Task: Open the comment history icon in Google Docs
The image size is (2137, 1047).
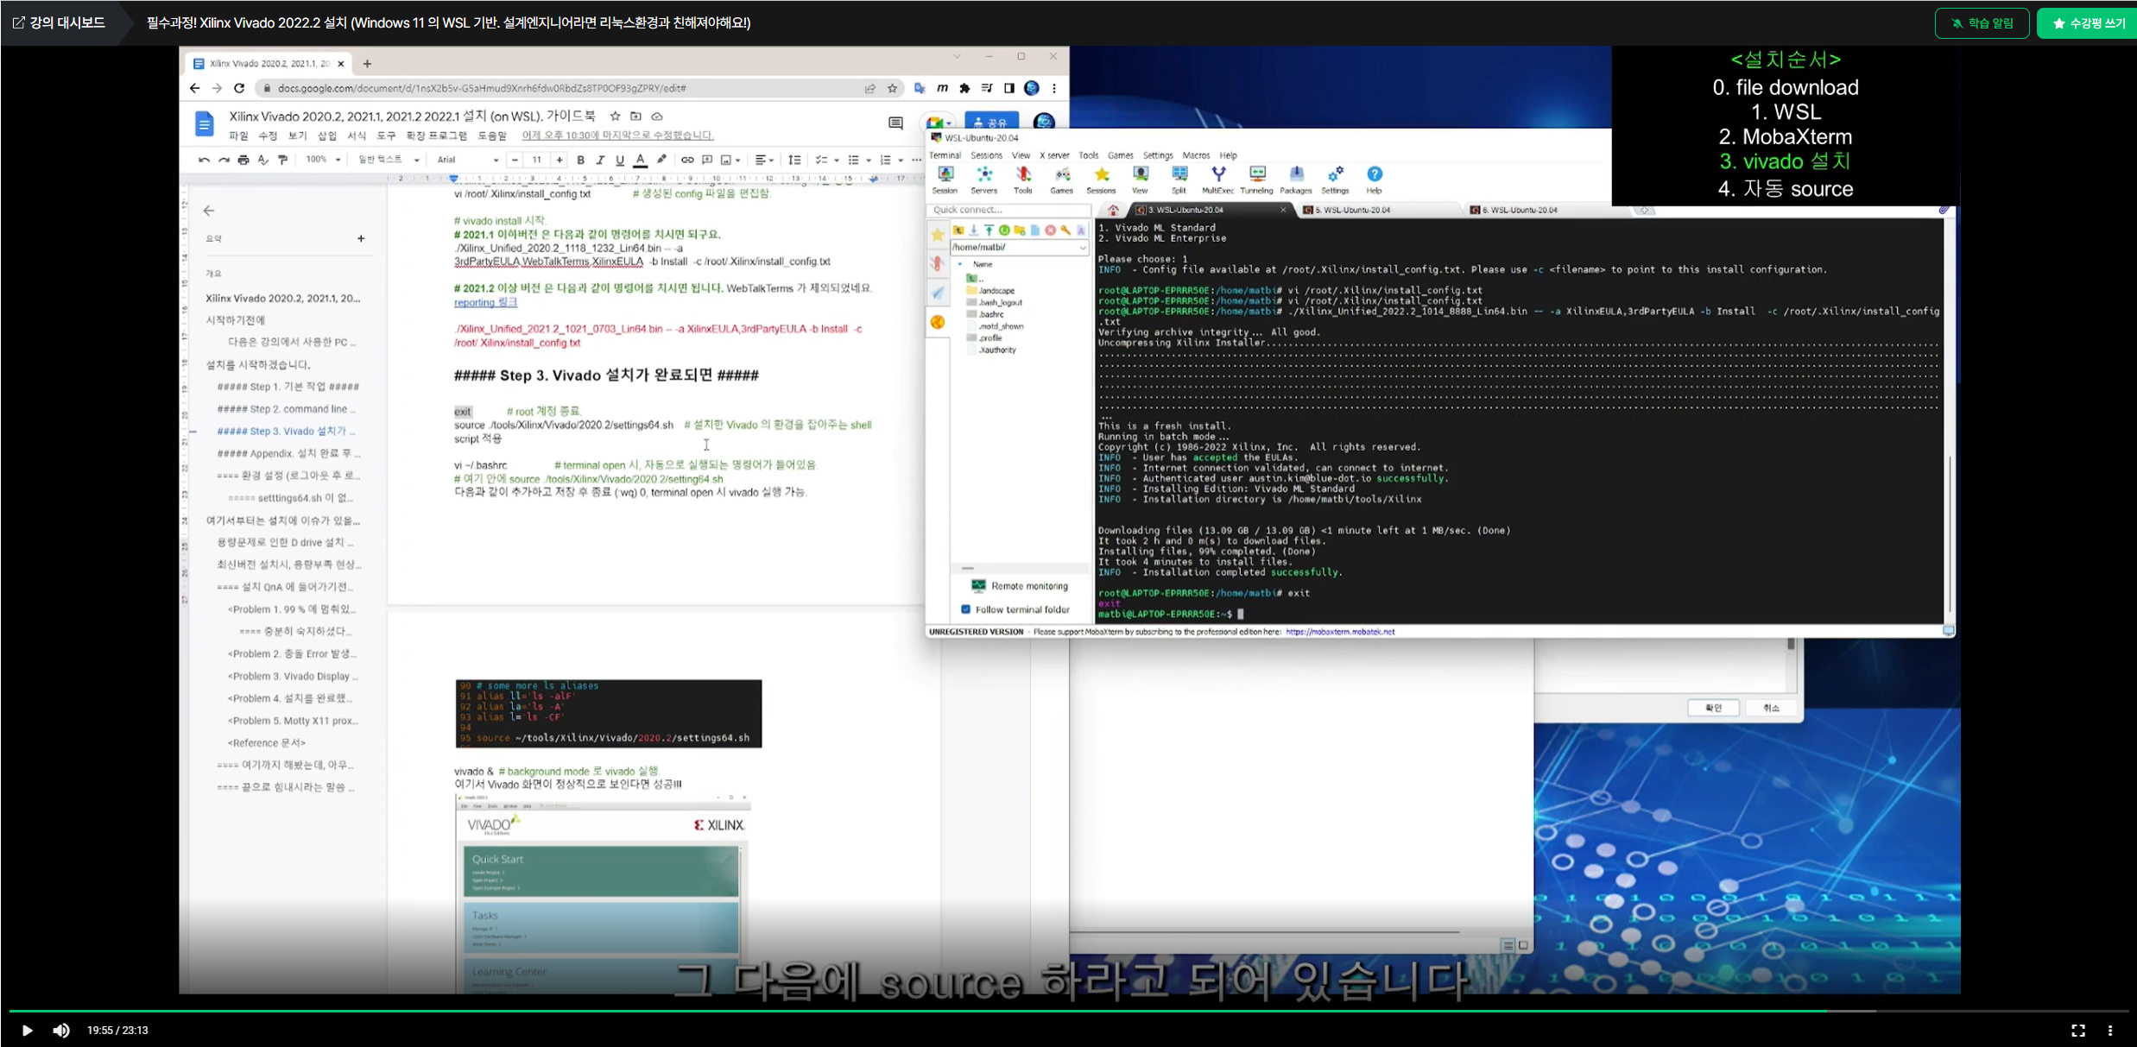Action: pyautogui.click(x=895, y=123)
